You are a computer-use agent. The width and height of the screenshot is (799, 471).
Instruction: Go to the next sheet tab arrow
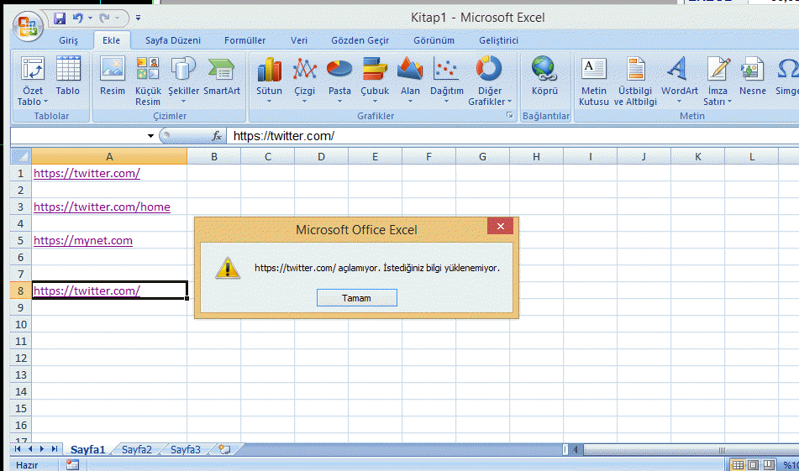tap(42, 449)
